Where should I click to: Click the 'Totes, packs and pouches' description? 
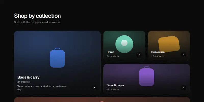pyautogui.click(x=42, y=88)
